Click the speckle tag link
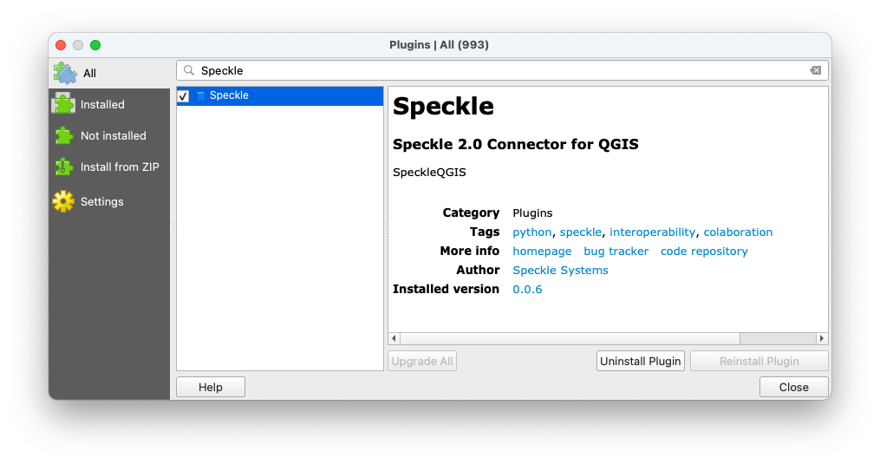The height and width of the screenshot is (464, 880). pyautogui.click(x=581, y=232)
